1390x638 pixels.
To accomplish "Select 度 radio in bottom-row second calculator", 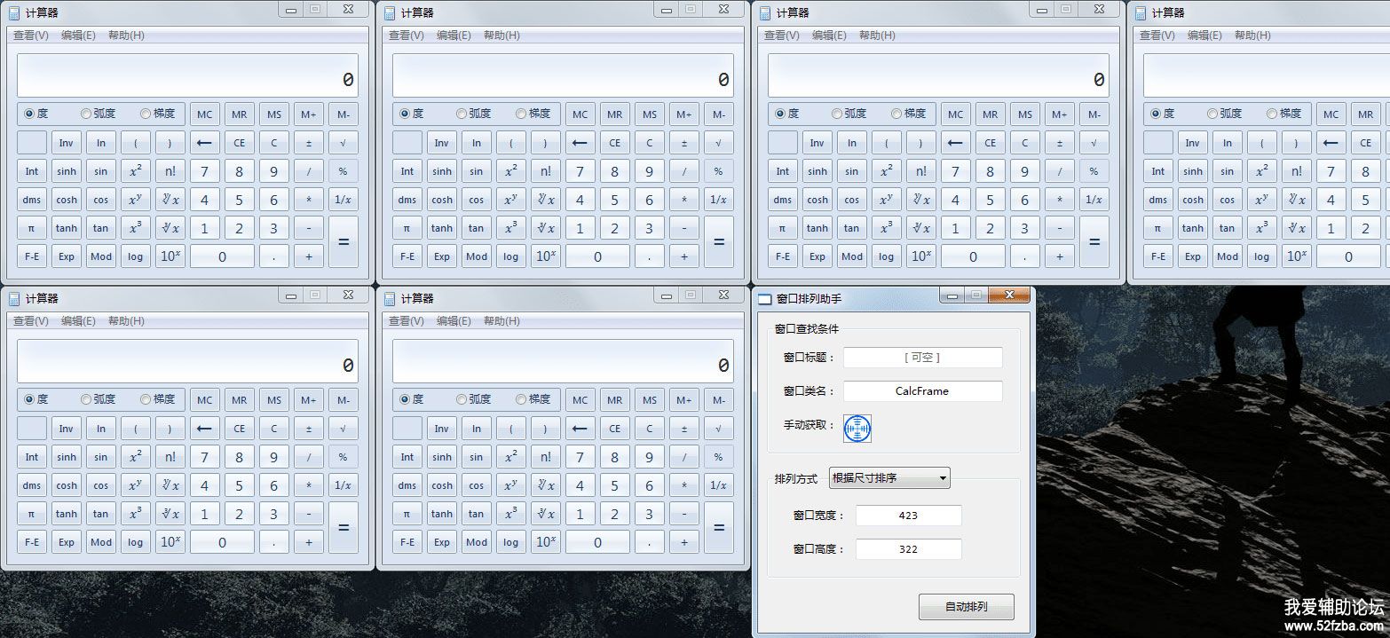I will (411, 399).
